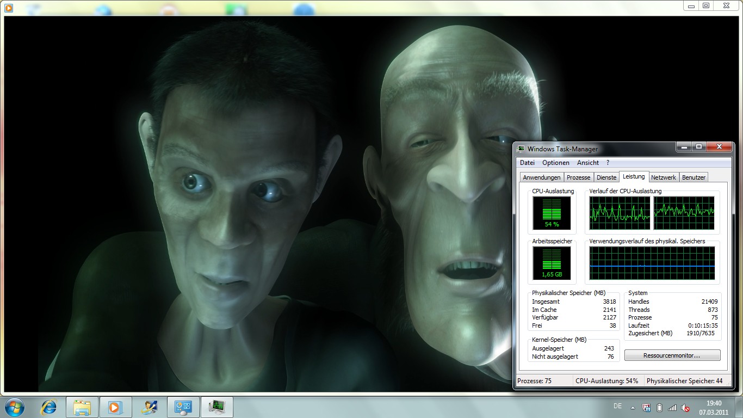The height and width of the screenshot is (418, 743).
Task: Click the 'Im Cache' row label
Action: pos(543,310)
